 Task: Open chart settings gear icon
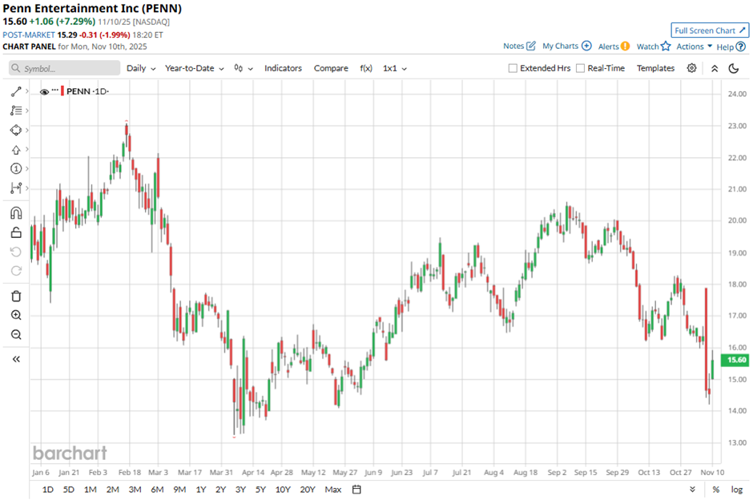pos(691,68)
